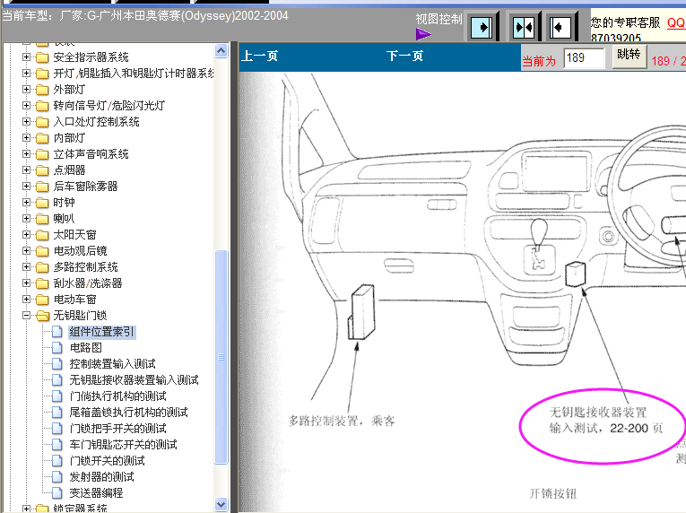Expand the 入口处灯控制系统 tree node
The image size is (686, 513).
pos(26,122)
